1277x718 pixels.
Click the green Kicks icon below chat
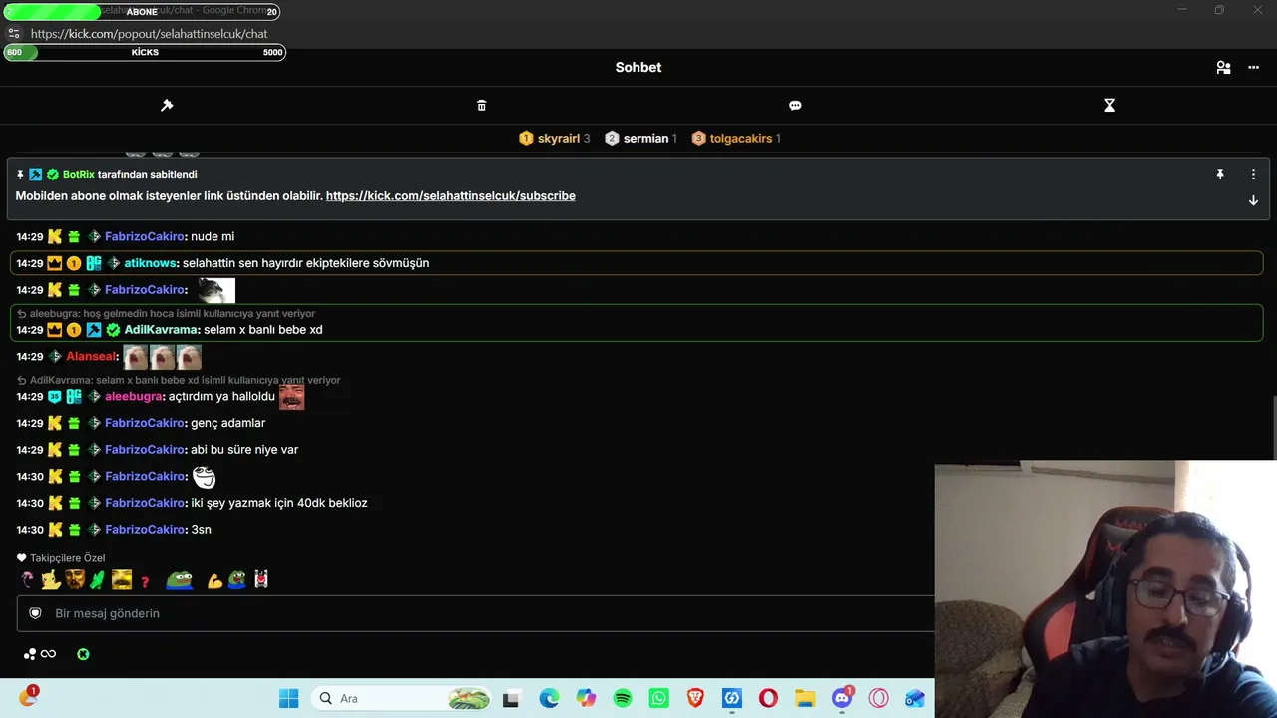(x=83, y=654)
